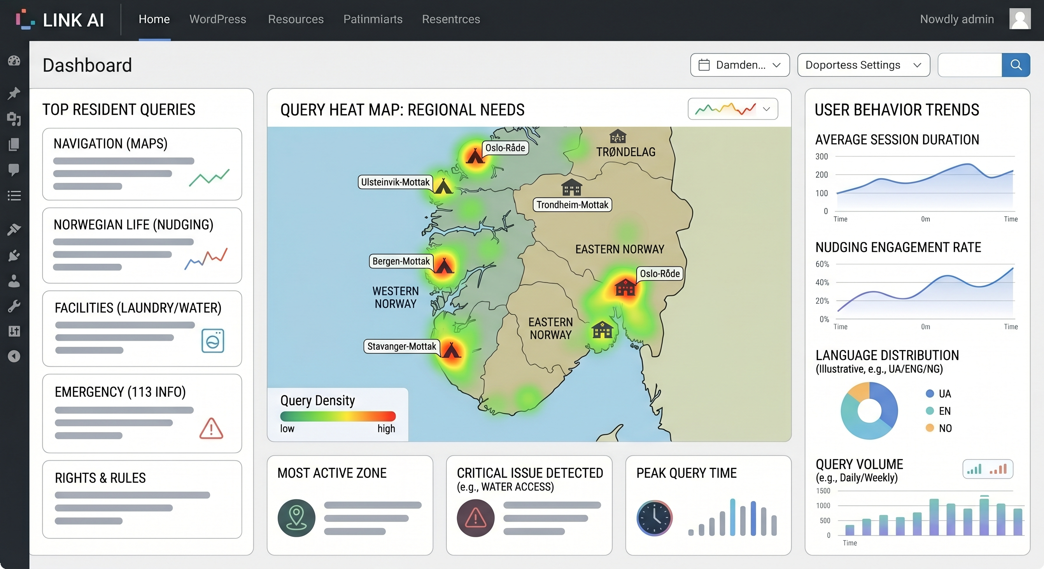Click the Oslo-Råde tent marker at top
1044x569 pixels.
click(475, 156)
